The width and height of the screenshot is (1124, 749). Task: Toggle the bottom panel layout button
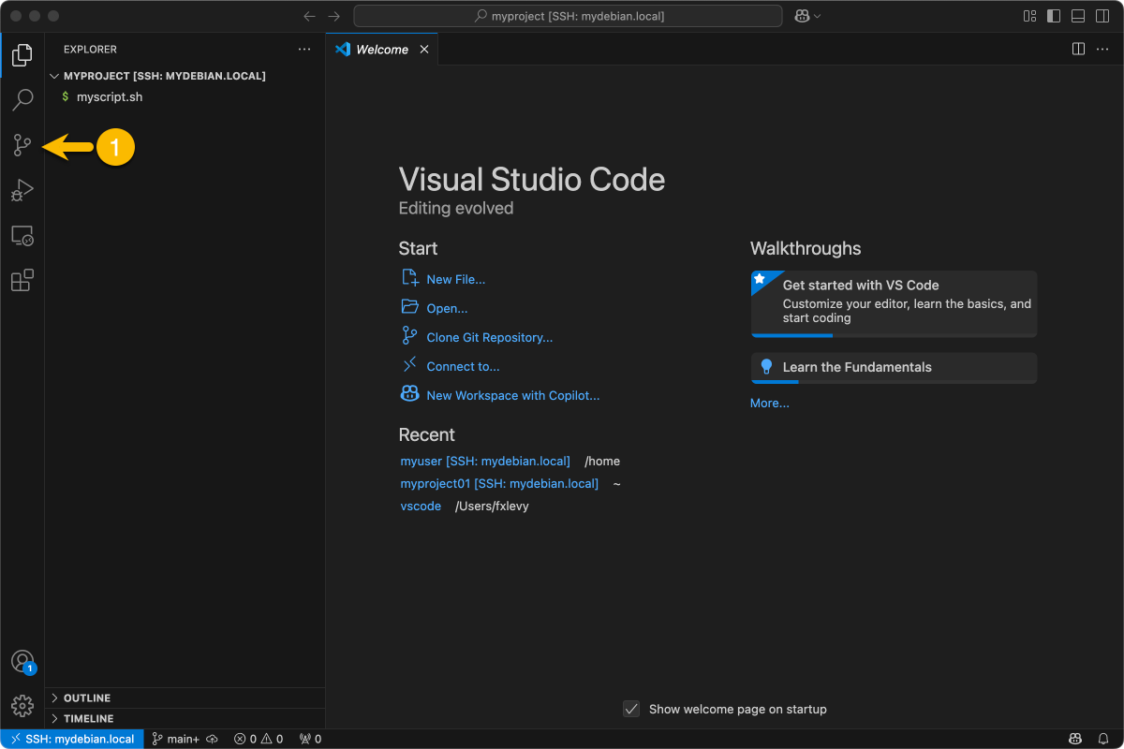tap(1078, 16)
